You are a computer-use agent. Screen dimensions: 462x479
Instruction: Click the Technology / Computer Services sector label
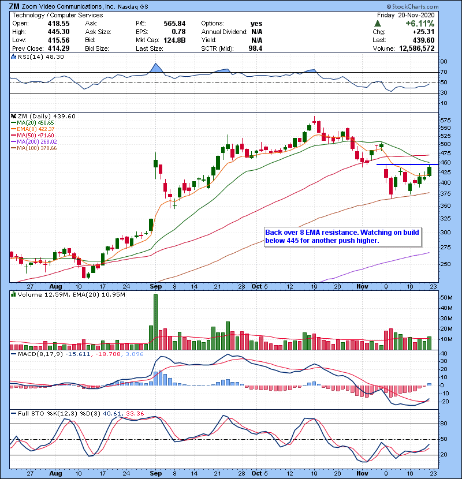58,15
